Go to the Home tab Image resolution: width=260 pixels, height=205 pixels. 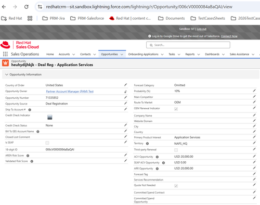coord(50,54)
